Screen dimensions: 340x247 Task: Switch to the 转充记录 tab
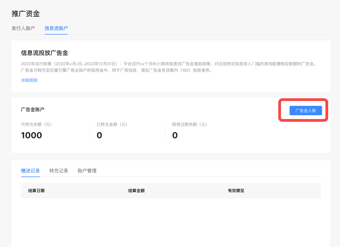pyautogui.click(x=59, y=171)
